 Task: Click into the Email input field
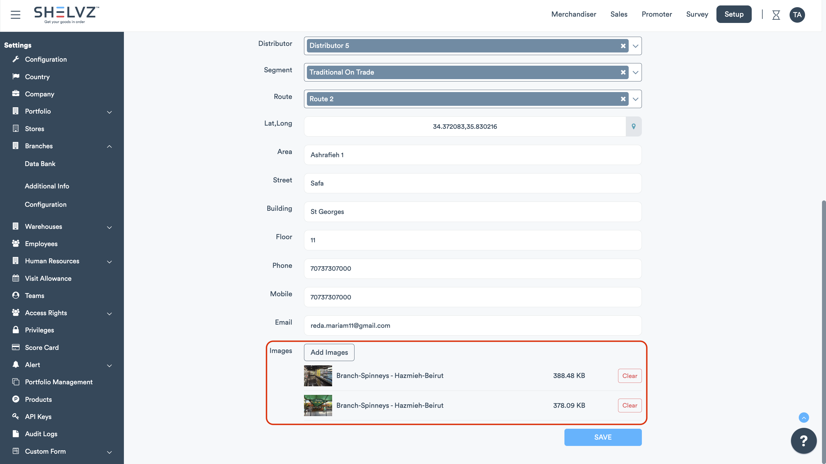472,325
